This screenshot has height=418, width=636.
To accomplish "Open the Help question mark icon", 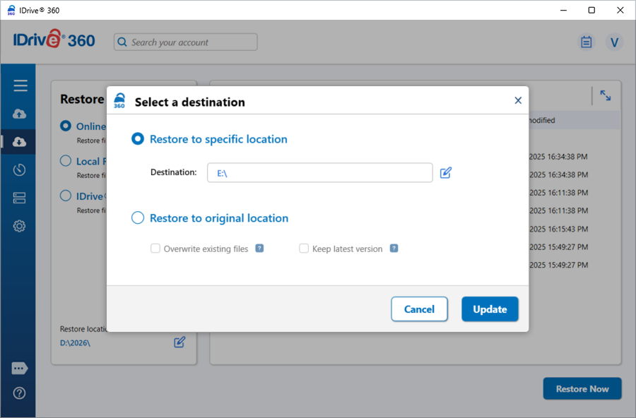I will point(20,393).
